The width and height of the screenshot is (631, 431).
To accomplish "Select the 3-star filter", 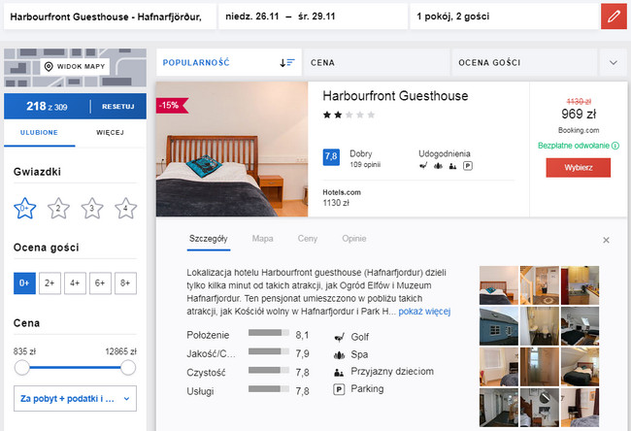I will click(91, 207).
